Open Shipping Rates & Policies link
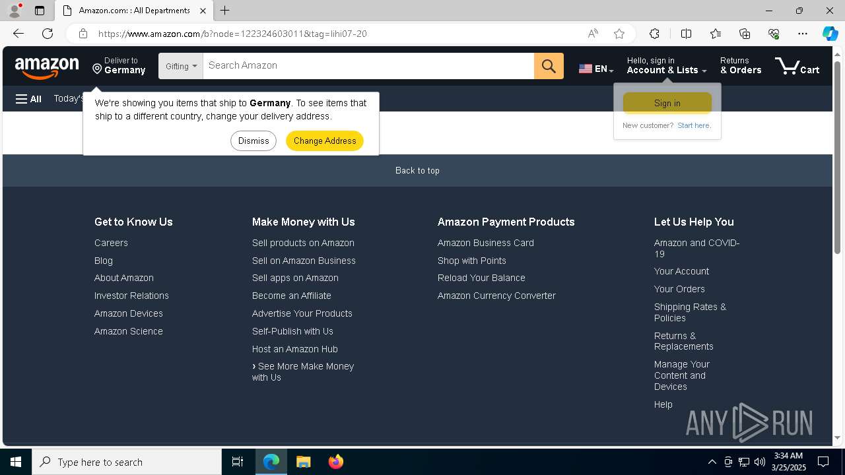845x475 pixels. 690,312
